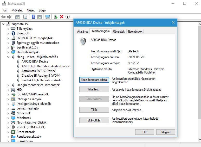Switch to the Általános tab
Image resolution: width=201 pixels, height=147 pixels.
[x=83, y=32]
